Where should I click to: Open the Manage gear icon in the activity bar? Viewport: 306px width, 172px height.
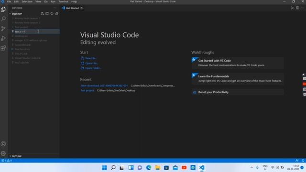[3, 153]
